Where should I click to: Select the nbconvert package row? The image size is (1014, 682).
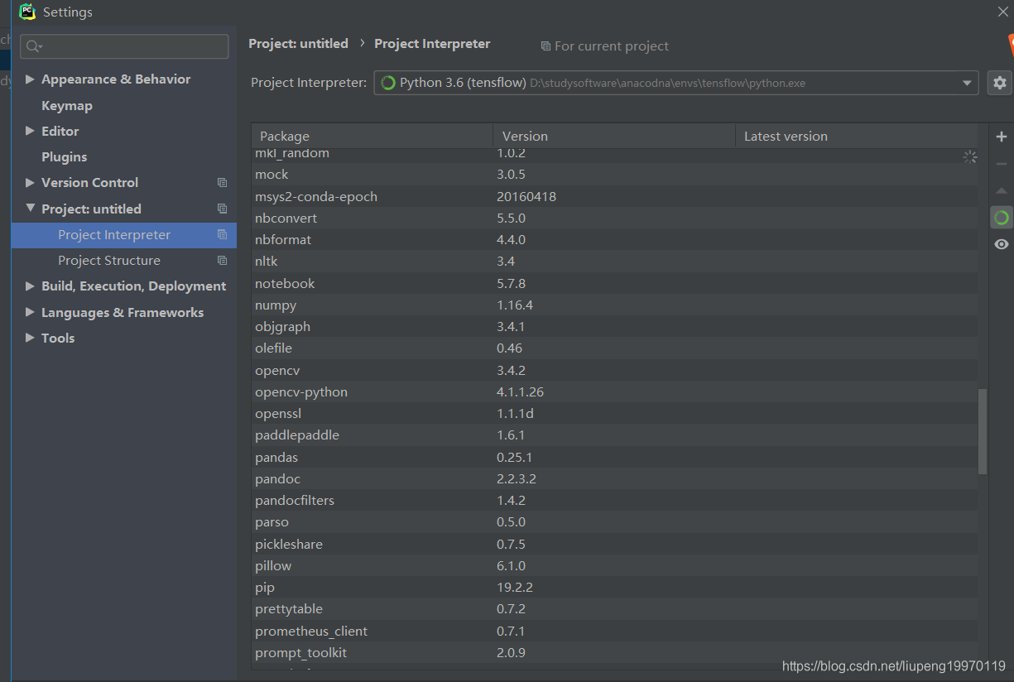[x=615, y=219]
